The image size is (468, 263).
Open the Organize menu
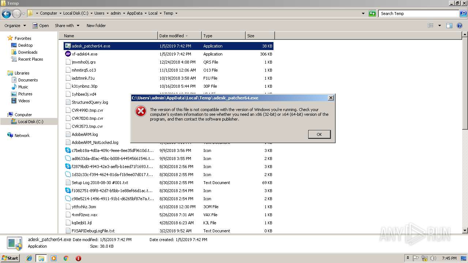tap(15, 26)
